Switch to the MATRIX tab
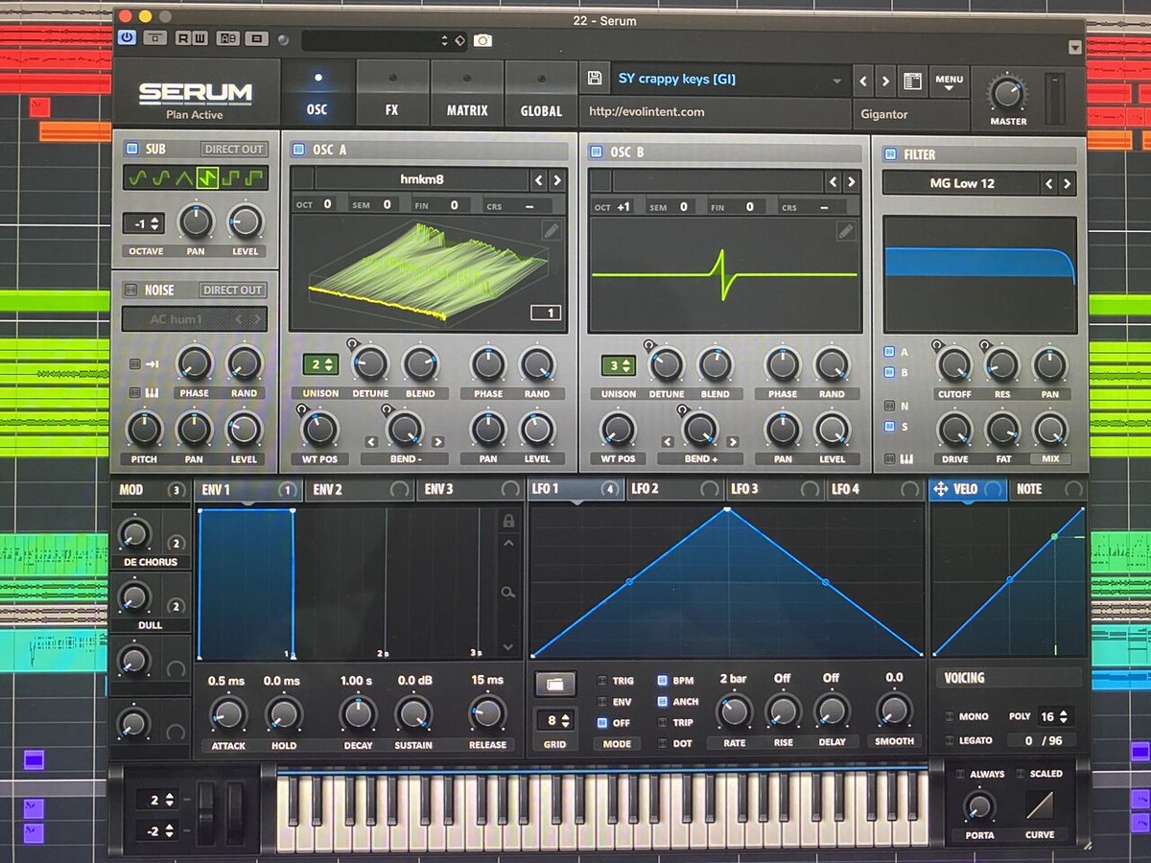 tap(467, 93)
